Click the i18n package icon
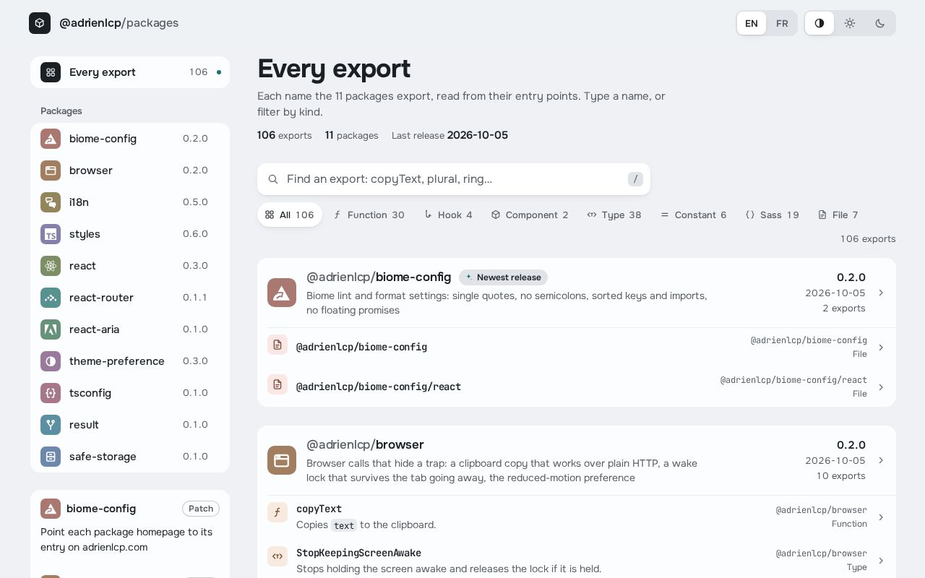925x578 pixels. pyautogui.click(x=51, y=202)
